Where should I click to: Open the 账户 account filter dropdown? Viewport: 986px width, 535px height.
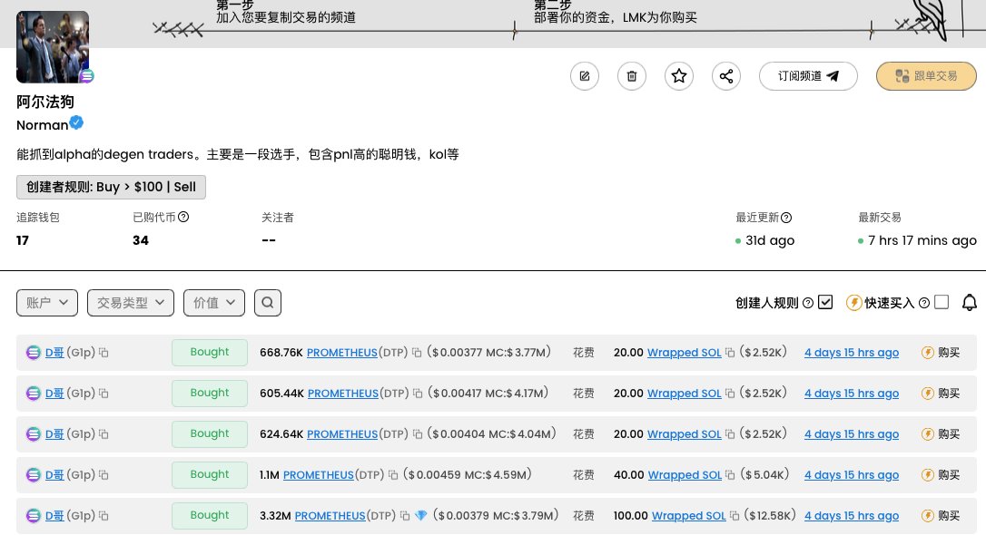click(47, 303)
